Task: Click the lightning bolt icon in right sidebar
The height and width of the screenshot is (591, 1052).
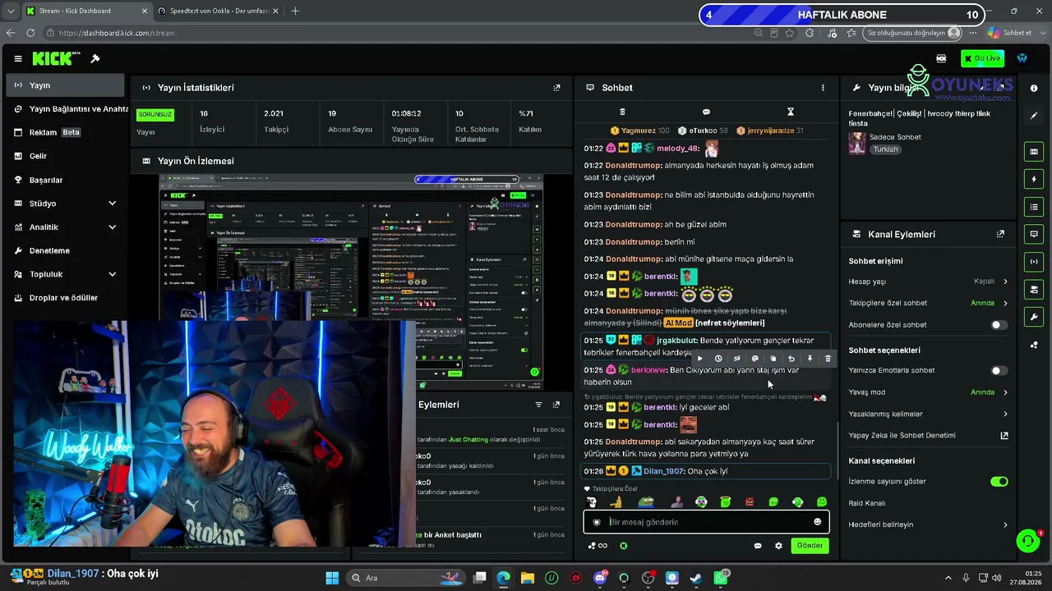Action: coord(1034,179)
